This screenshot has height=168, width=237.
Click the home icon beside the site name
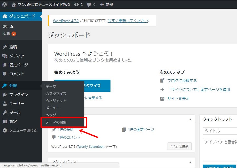coord(14,4)
